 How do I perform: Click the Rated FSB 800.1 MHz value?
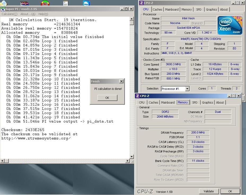(x=173, y=78)
